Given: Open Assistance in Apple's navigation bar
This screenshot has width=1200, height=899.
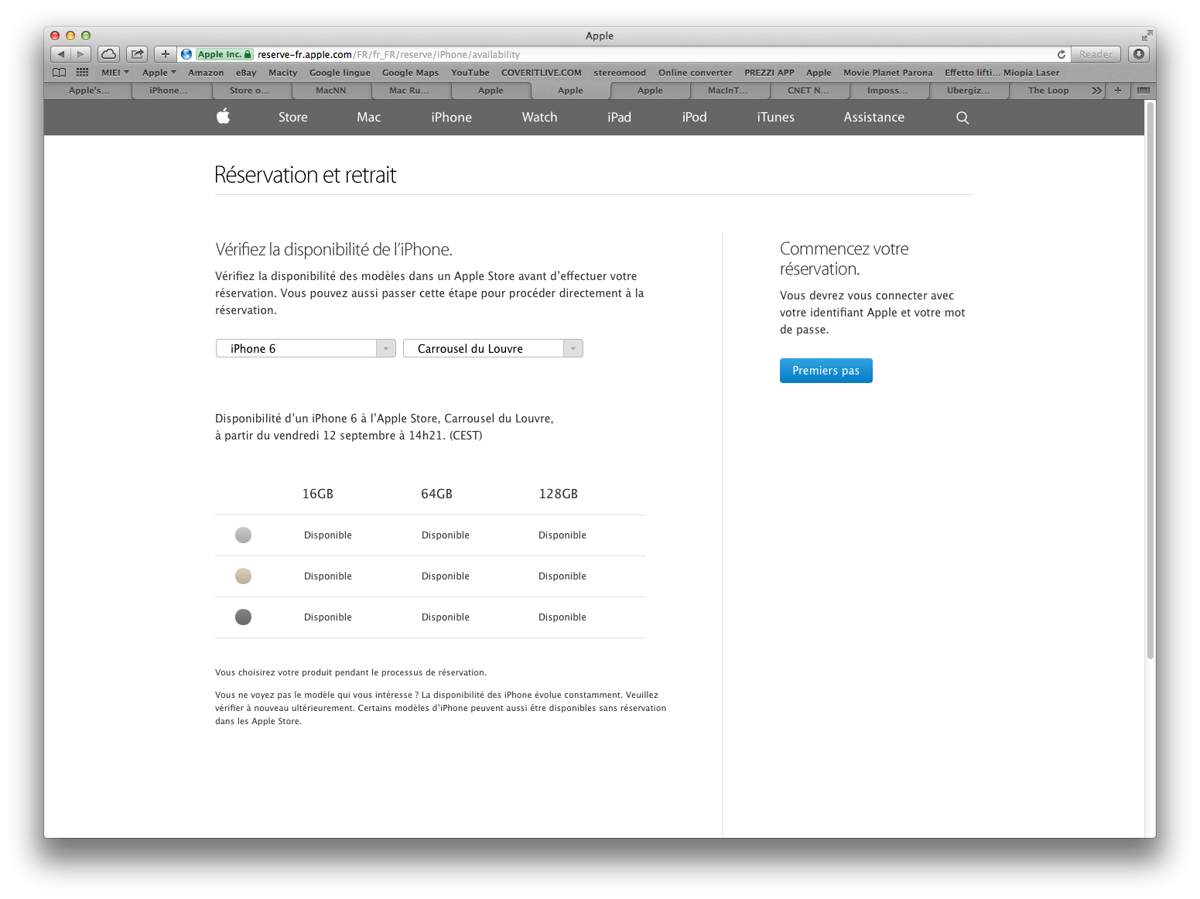Looking at the screenshot, I should [874, 117].
